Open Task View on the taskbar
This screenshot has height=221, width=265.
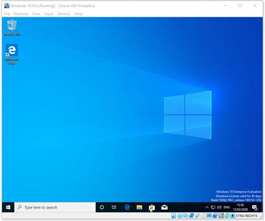pyautogui.click(x=114, y=207)
